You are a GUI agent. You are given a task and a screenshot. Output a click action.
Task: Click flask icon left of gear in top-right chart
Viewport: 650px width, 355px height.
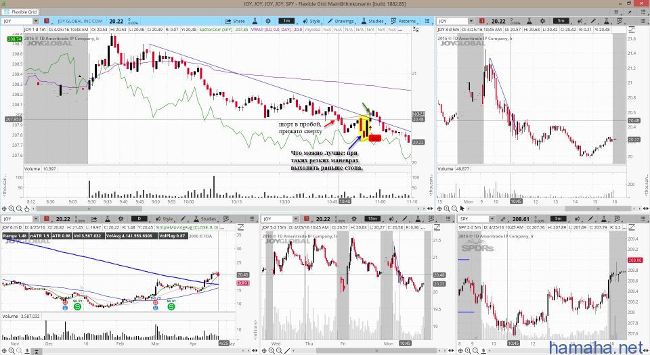(x=529, y=21)
